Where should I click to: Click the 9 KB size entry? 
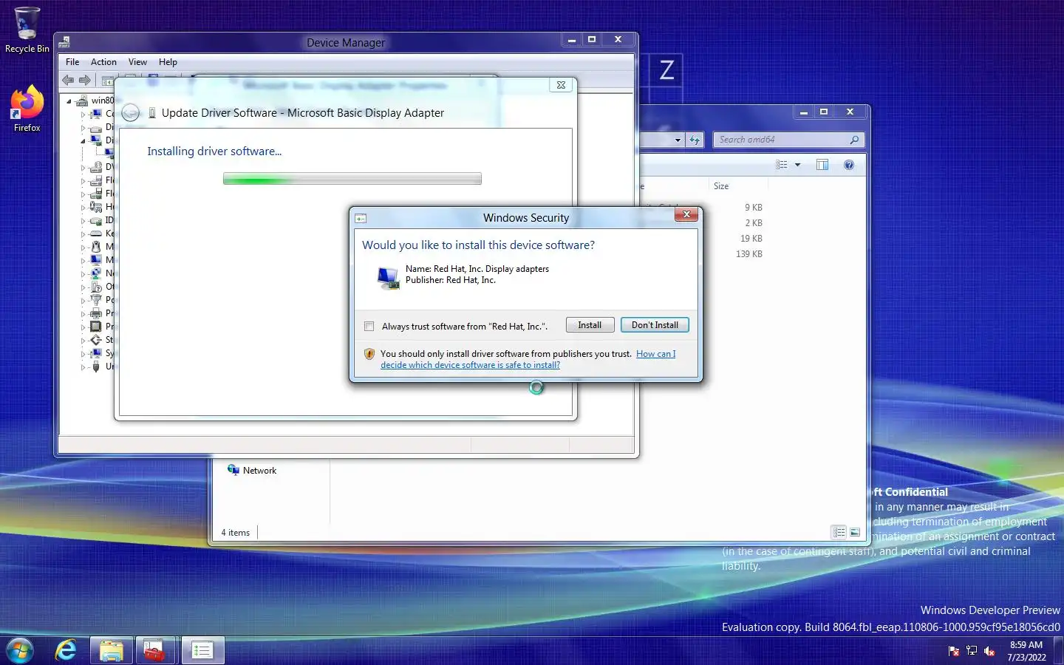tap(754, 208)
